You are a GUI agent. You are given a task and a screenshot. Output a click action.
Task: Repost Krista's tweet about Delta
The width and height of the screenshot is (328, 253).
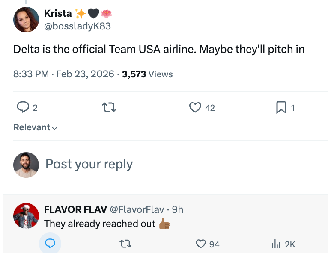[x=110, y=108]
